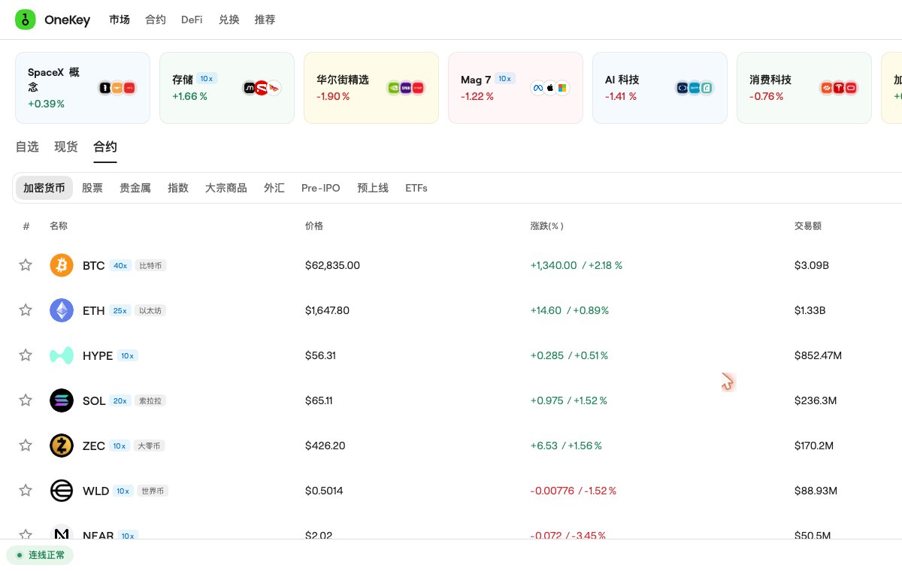Star ETH to add to watchlist

pyautogui.click(x=26, y=310)
